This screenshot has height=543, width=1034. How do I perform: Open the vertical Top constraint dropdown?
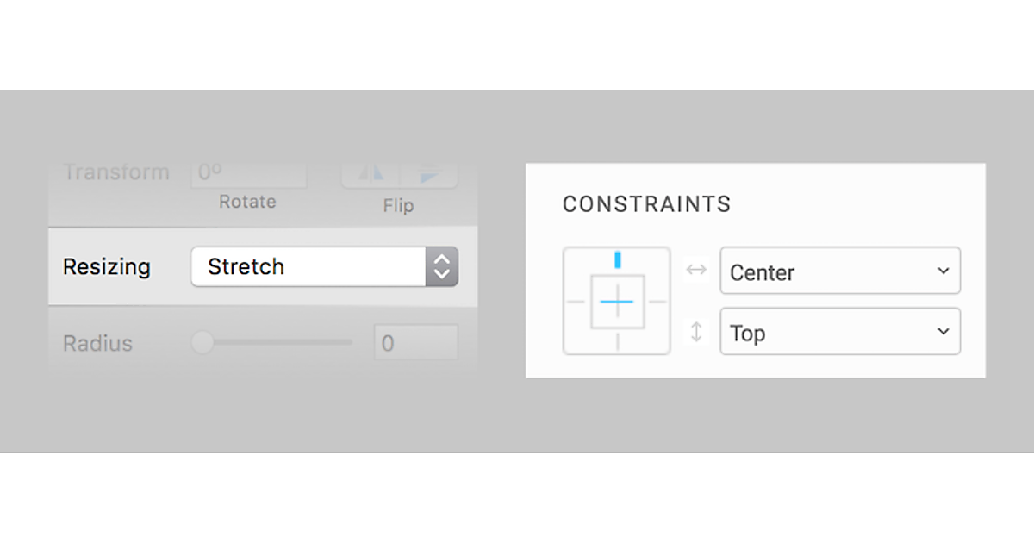point(839,332)
